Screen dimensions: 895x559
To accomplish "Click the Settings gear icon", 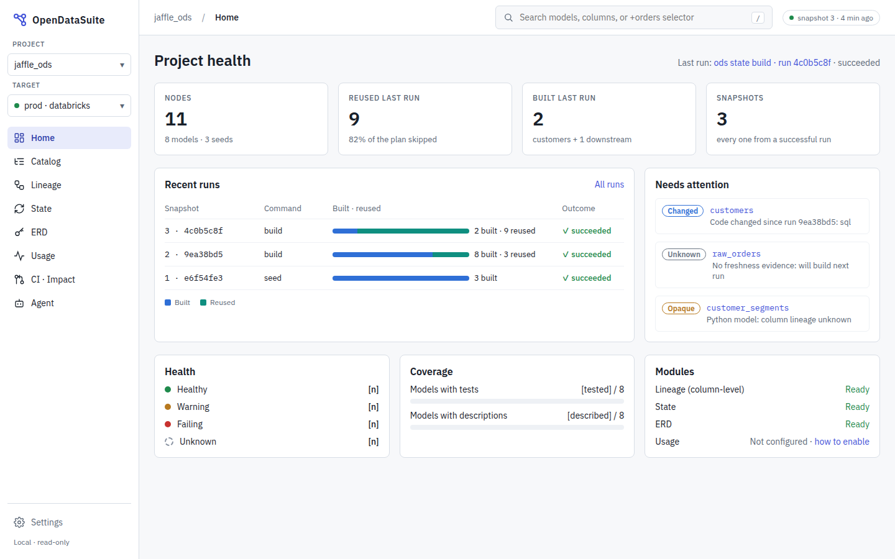I will click(x=19, y=522).
